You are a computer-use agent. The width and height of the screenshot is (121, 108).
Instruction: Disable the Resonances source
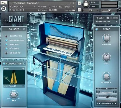point(6,40)
